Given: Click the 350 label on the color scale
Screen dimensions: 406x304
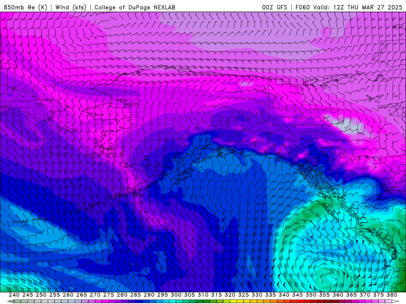Looking at the screenshot, I should click(311, 295).
